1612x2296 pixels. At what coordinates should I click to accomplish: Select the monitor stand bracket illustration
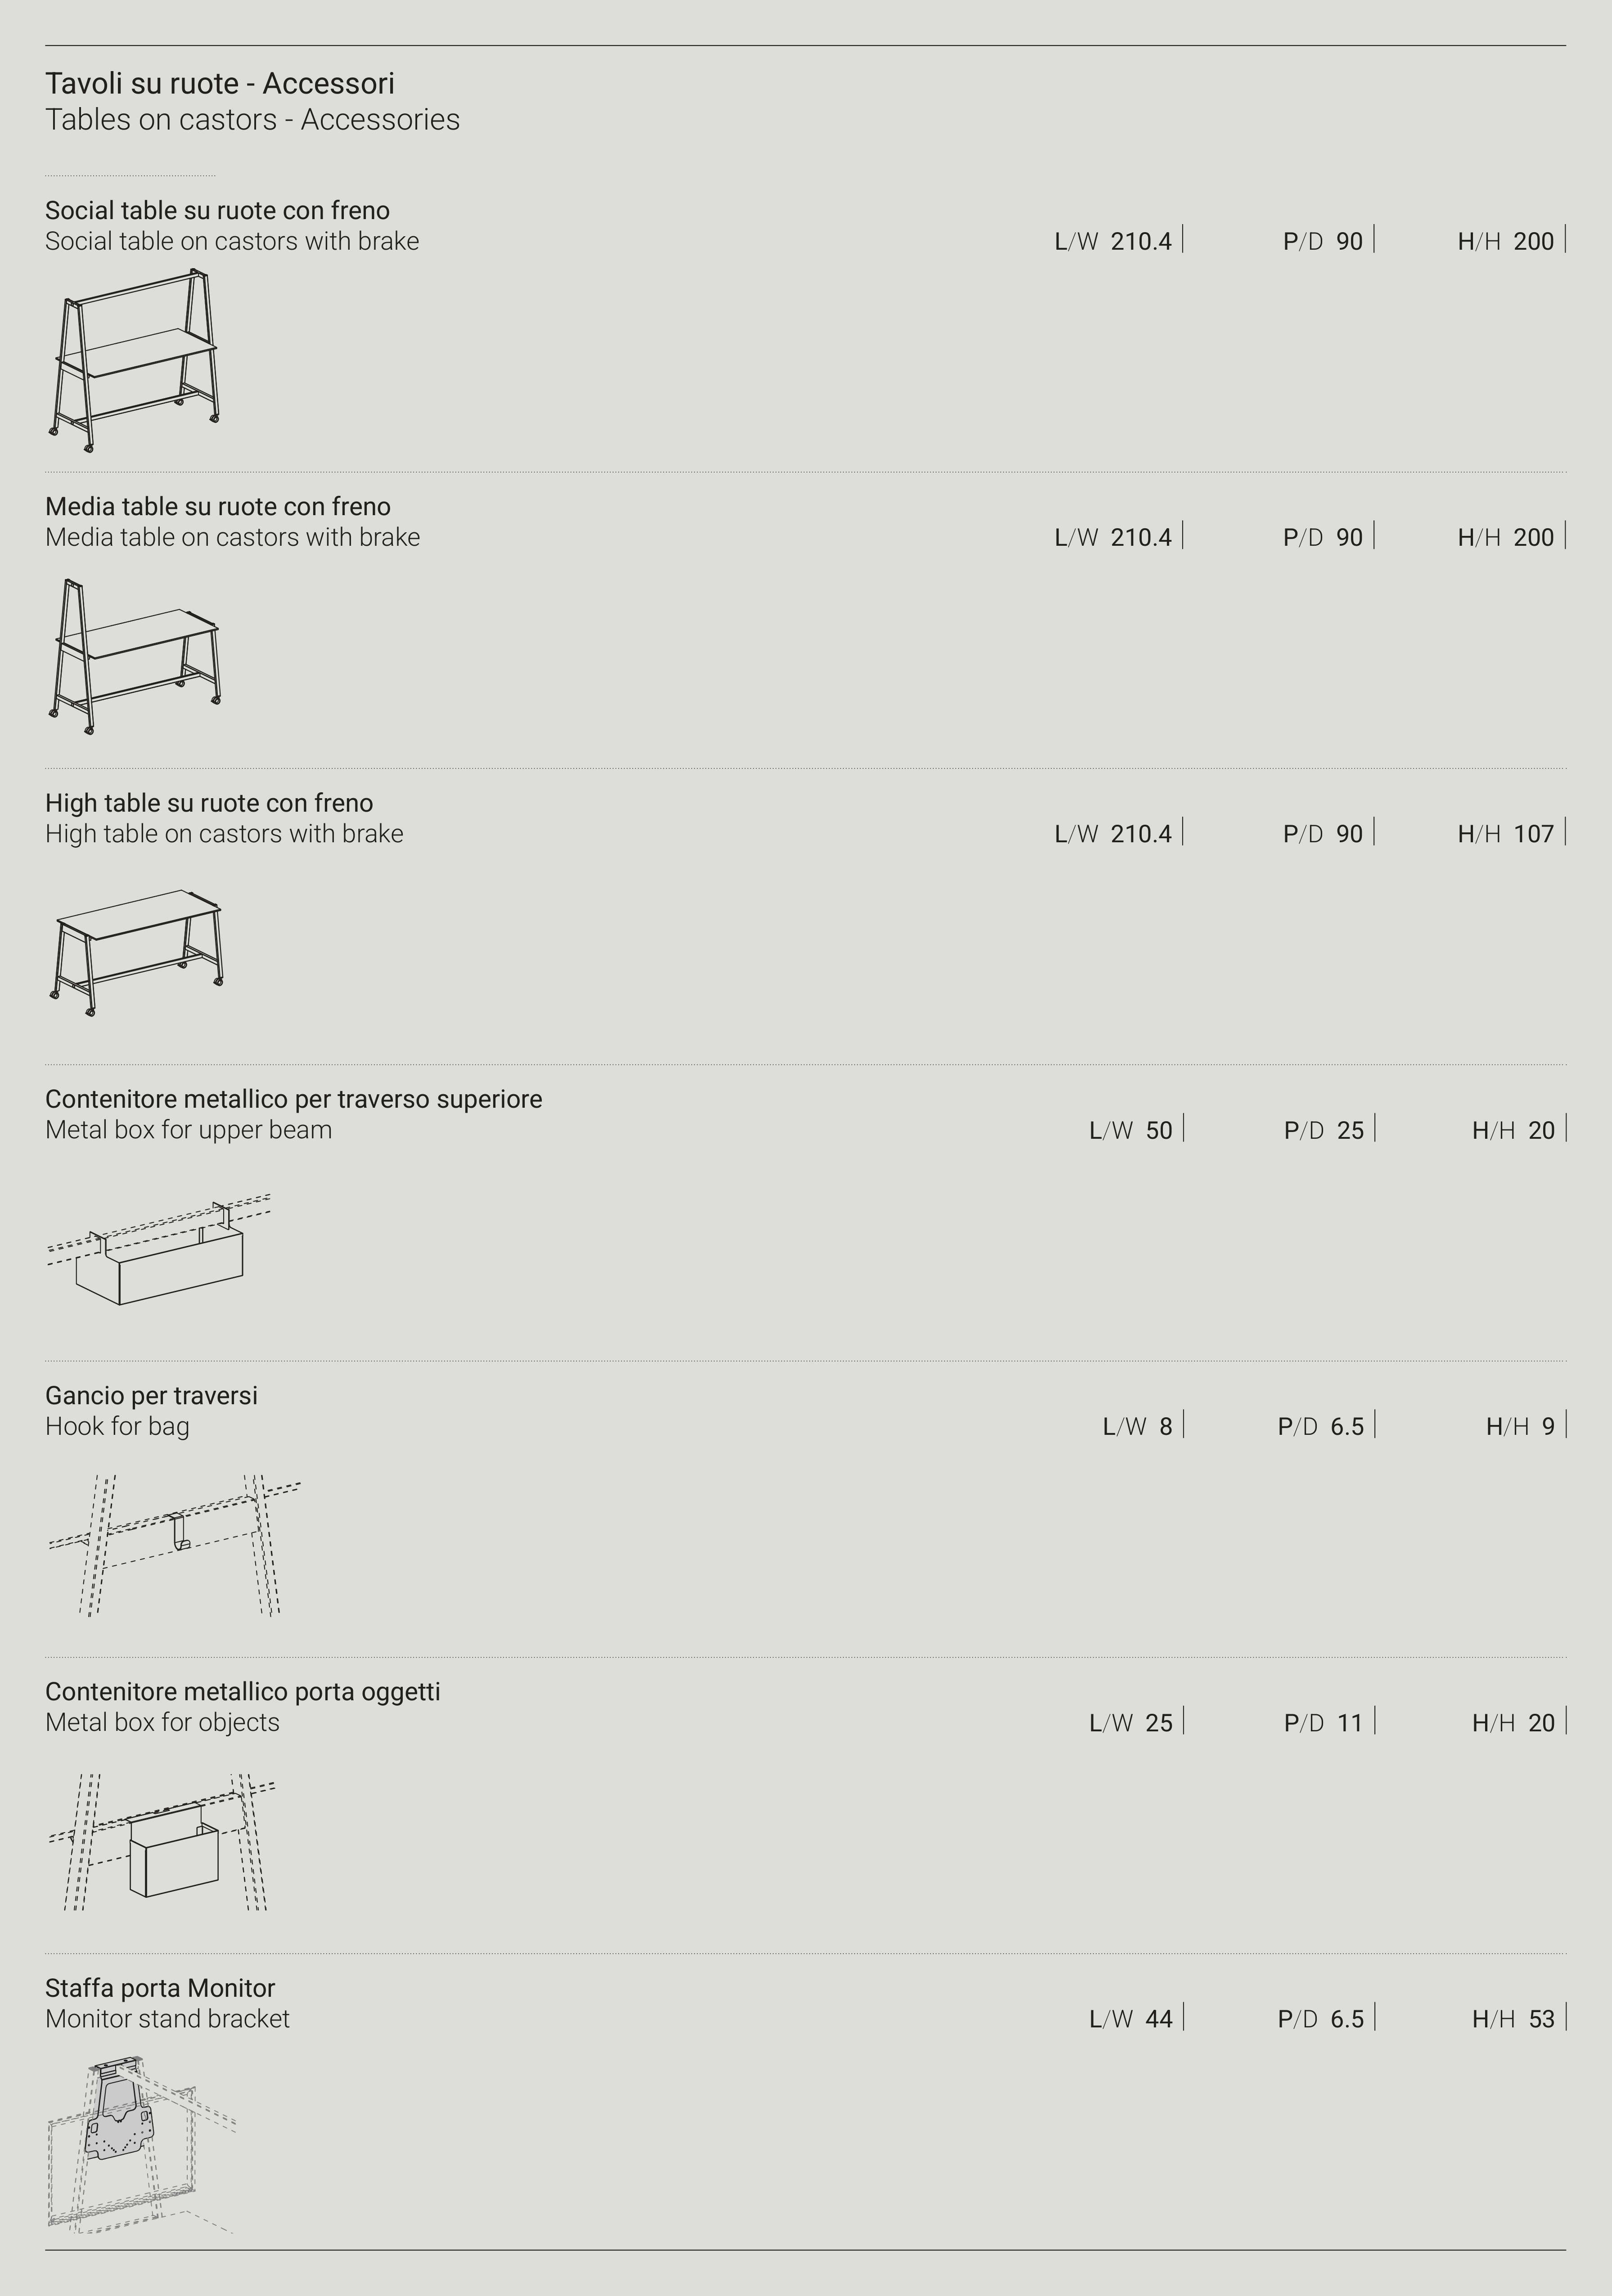click(x=141, y=2145)
